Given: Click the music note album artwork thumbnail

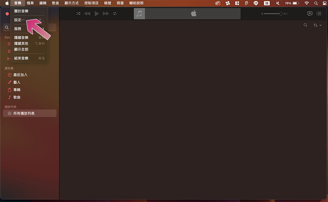Looking at the screenshot, I should point(139,13).
